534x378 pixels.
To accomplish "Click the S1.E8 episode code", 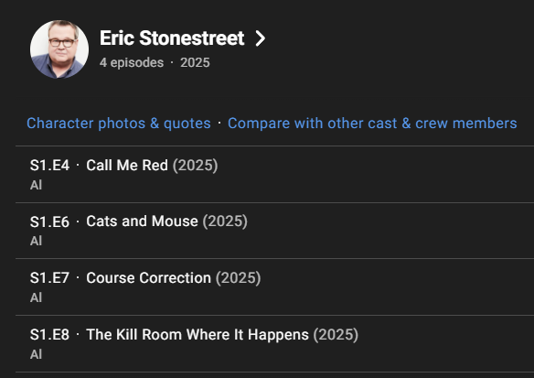I will point(49,334).
